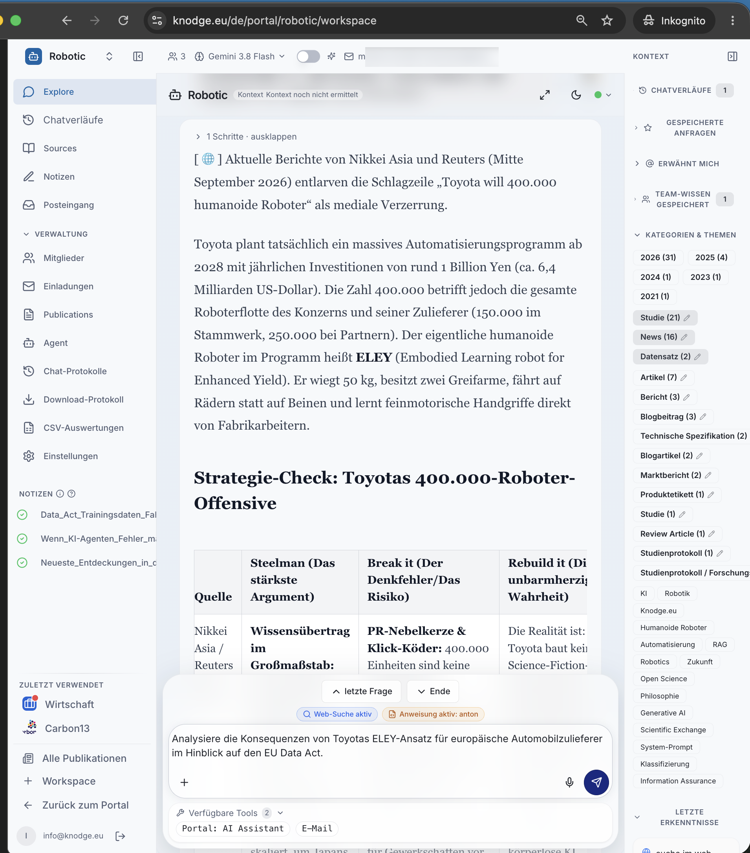Click the mail envelope icon in top bar
The width and height of the screenshot is (750, 853).
click(x=349, y=56)
